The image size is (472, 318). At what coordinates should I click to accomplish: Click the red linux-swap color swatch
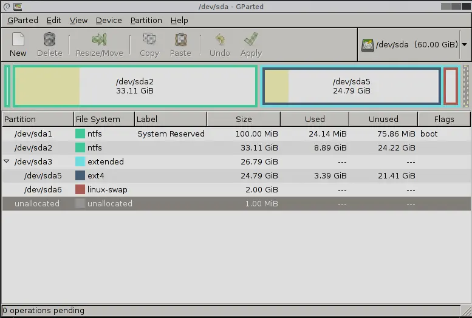click(x=80, y=189)
